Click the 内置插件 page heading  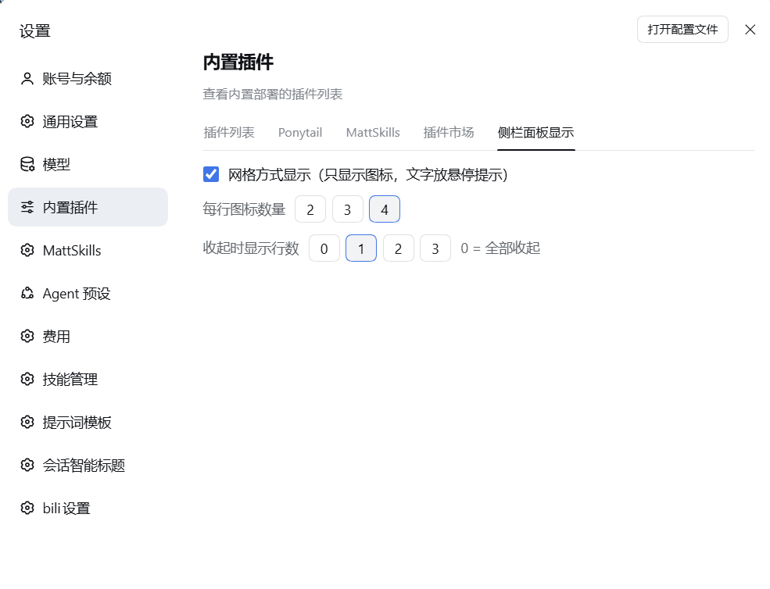pos(238,62)
